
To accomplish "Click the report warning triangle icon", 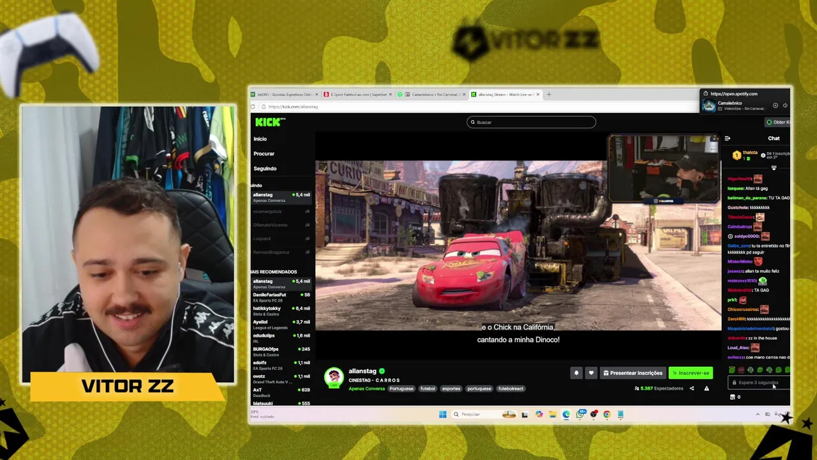I will pos(707,388).
